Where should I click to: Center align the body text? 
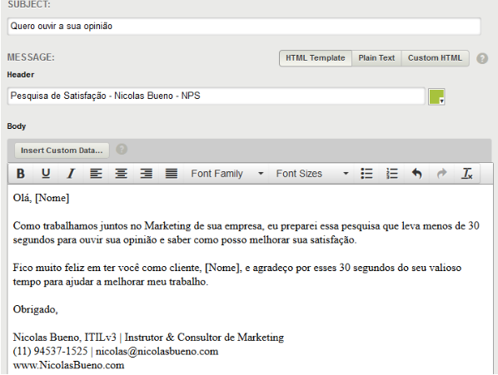coord(121,174)
